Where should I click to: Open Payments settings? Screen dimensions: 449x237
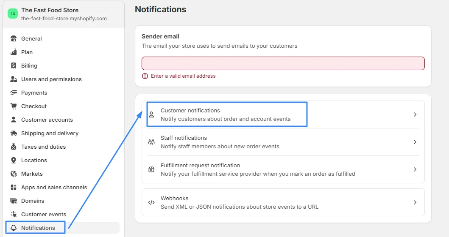(x=34, y=93)
